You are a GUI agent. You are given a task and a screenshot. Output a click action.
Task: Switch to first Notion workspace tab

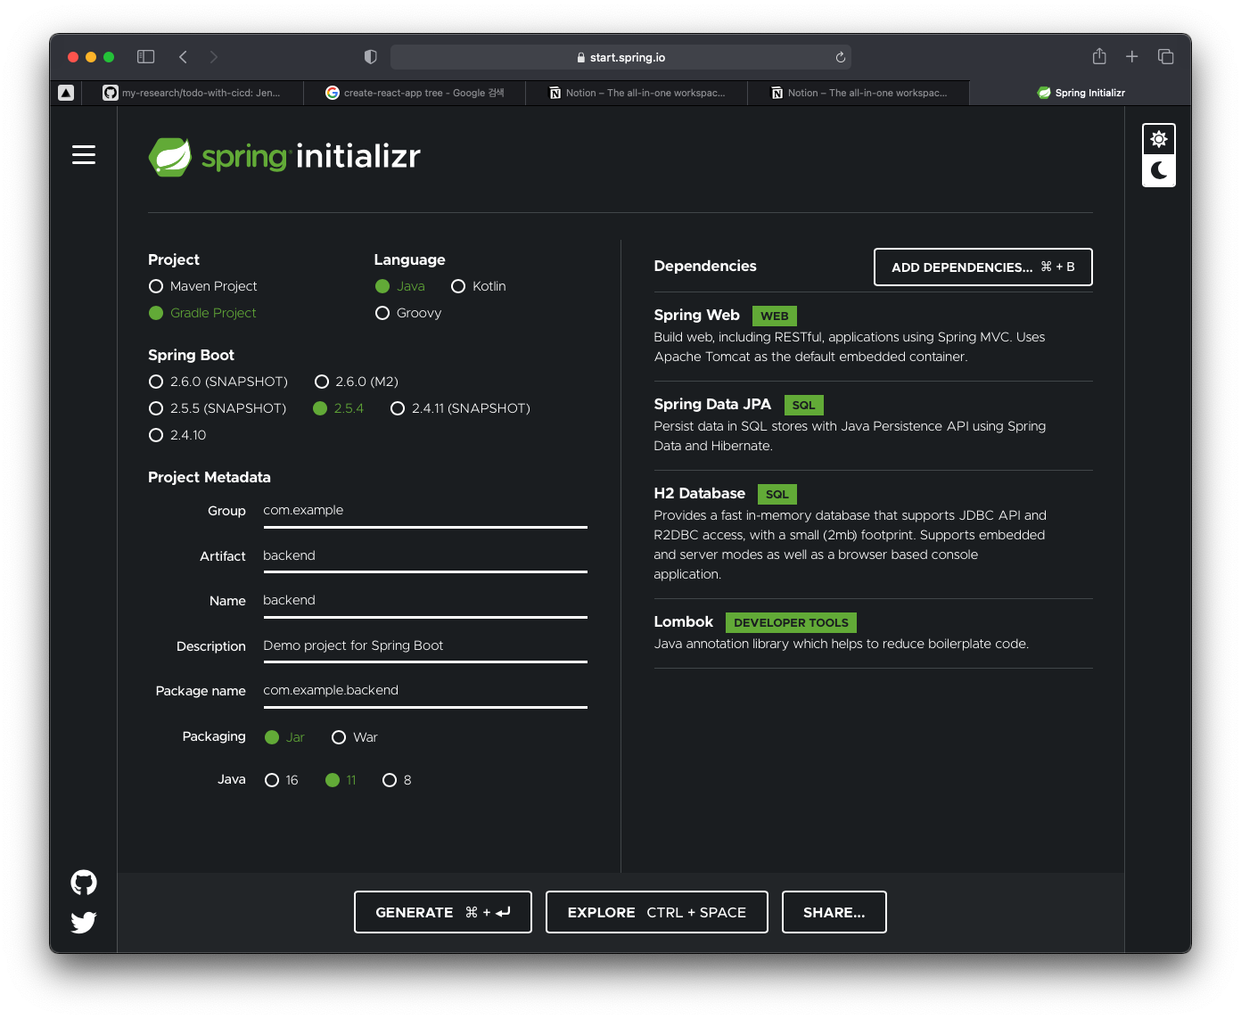point(637,93)
